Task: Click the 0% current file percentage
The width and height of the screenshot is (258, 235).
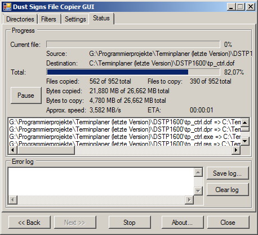Action: (228, 45)
